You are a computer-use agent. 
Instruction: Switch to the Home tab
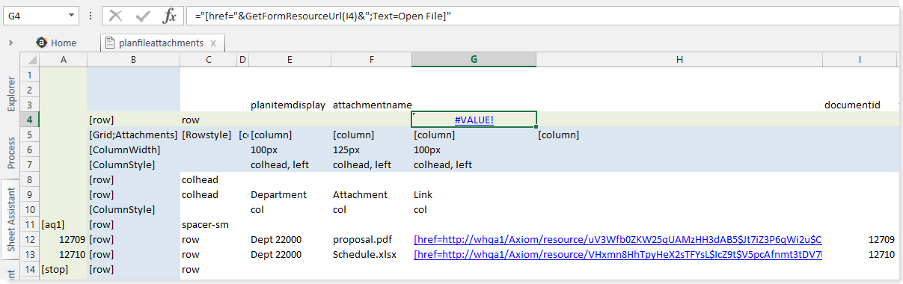56,43
